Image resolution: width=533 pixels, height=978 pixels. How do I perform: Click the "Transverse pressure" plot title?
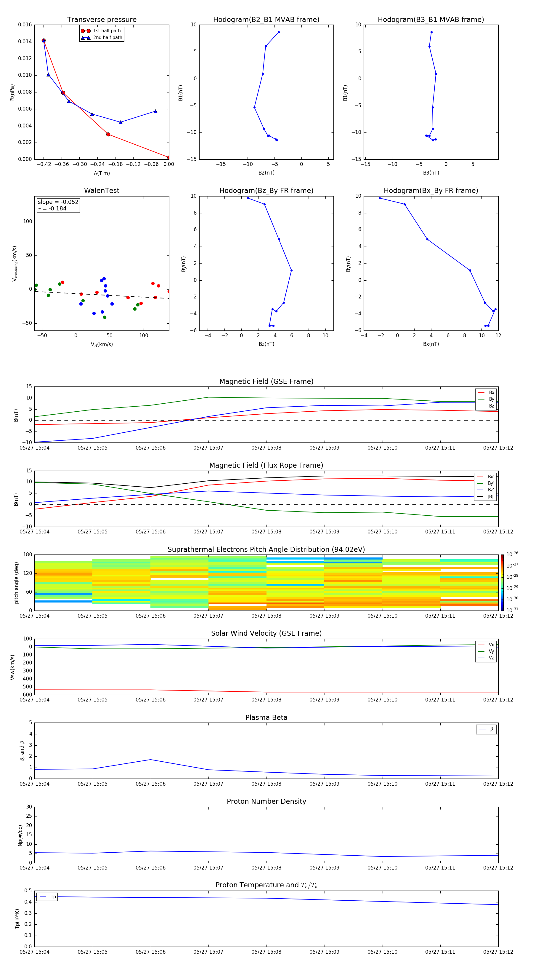(x=102, y=20)
